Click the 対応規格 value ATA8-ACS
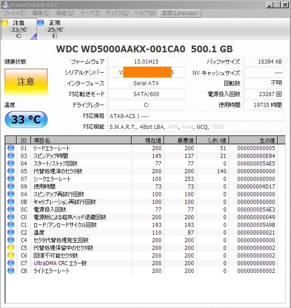Image resolution: width=291 pixels, height=308 pixels. (195, 116)
